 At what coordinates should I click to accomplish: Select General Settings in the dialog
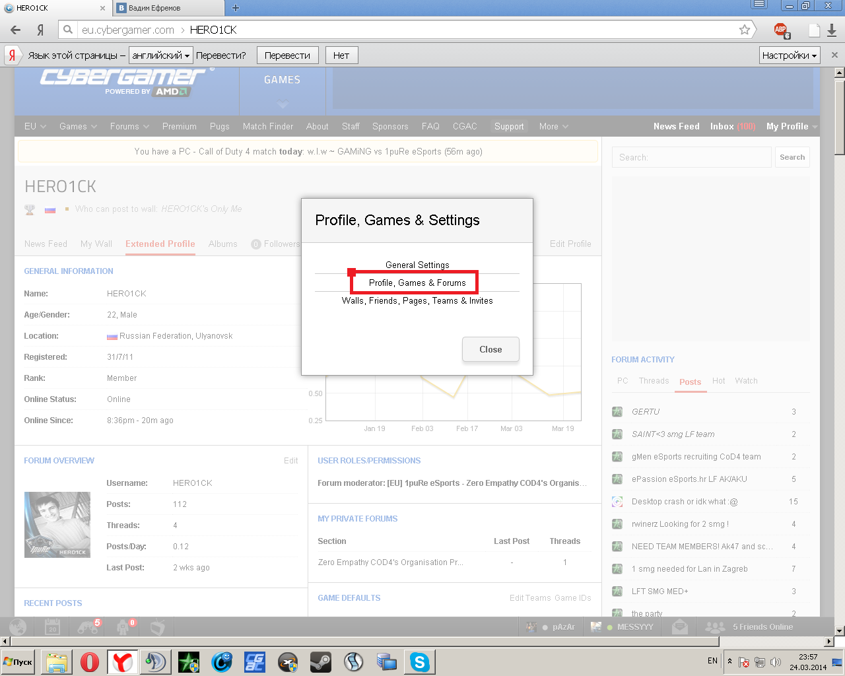click(x=417, y=265)
